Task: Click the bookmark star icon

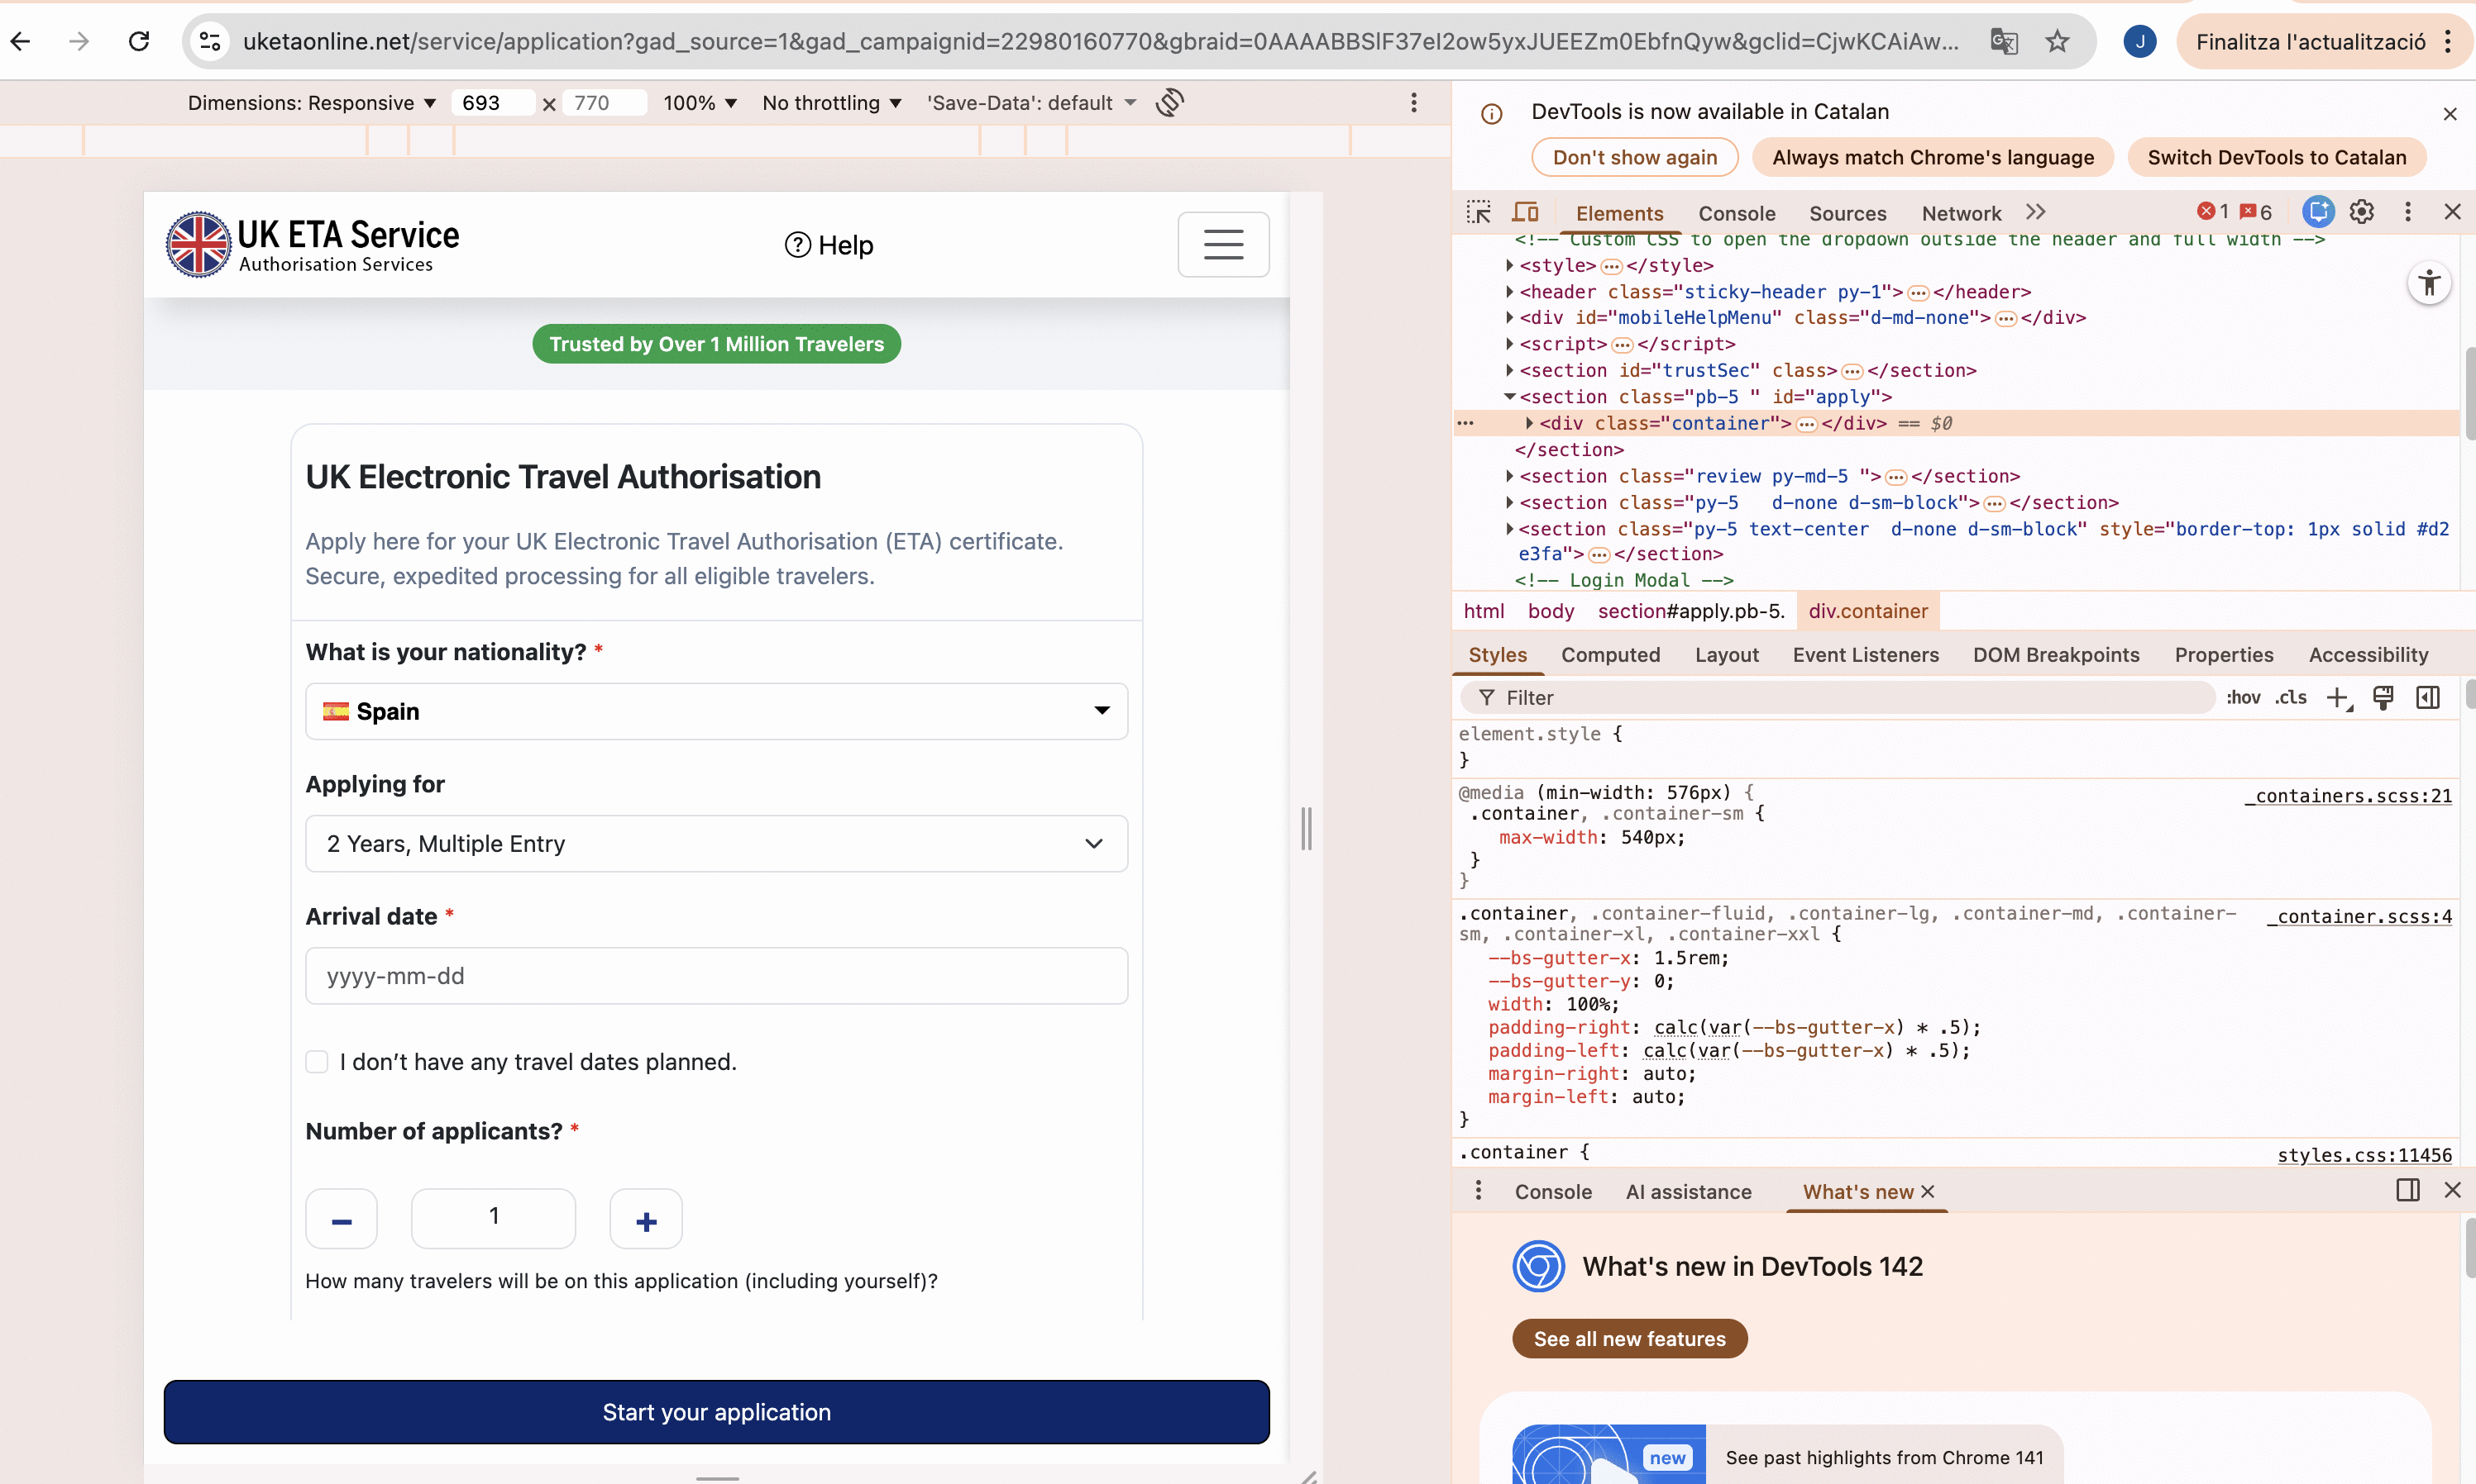Action: coord(2058,41)
